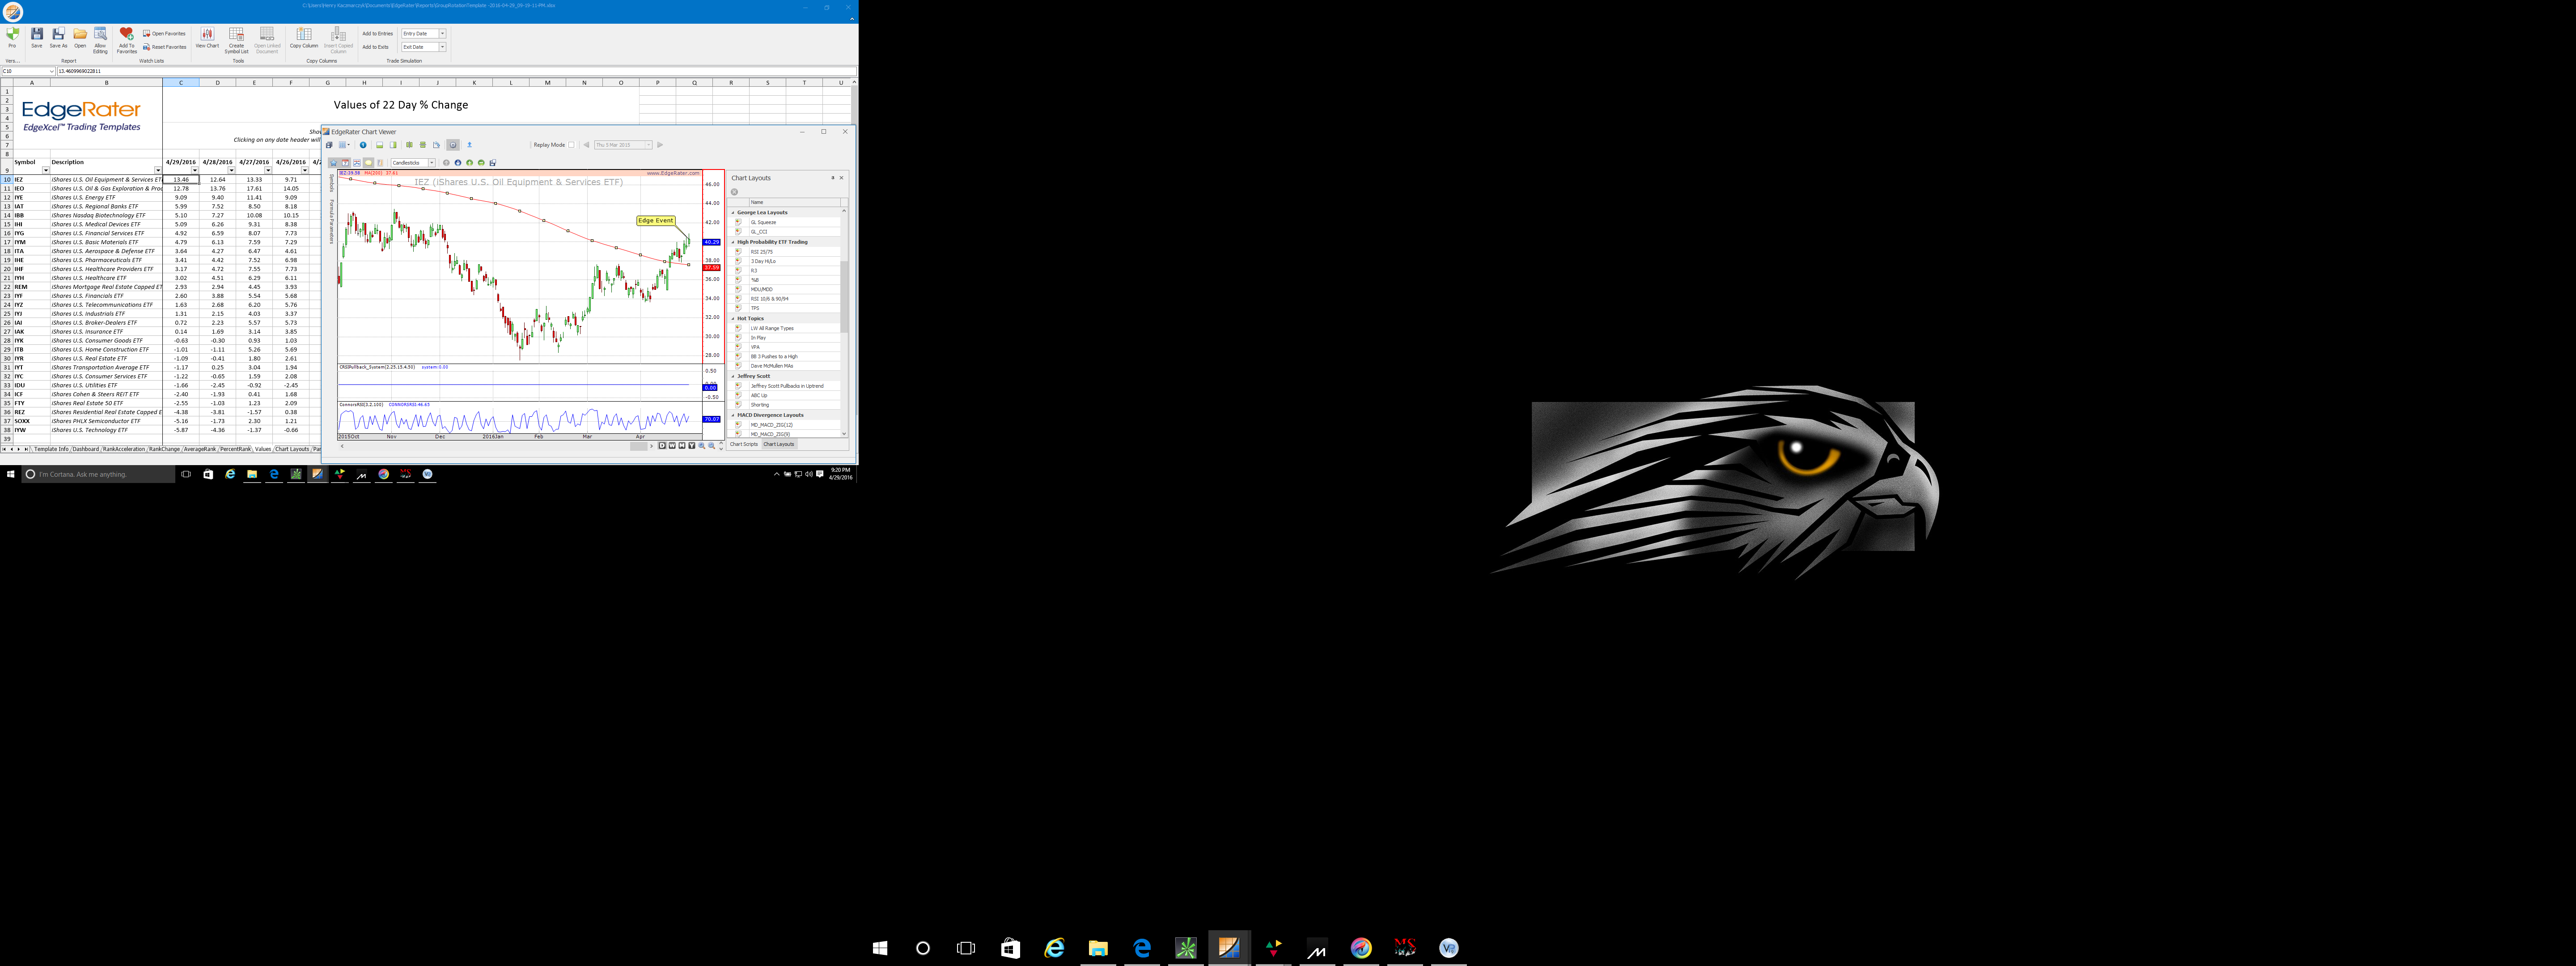The height and width of the screenshot is (966, 2576).
Task: Click the Pro version shield icon
Action: point(12,35)
